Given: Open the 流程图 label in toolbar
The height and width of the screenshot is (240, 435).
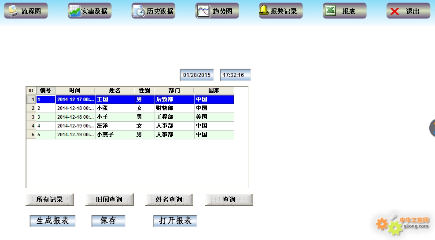Looking at the screenshot, I should coord(31,11).
